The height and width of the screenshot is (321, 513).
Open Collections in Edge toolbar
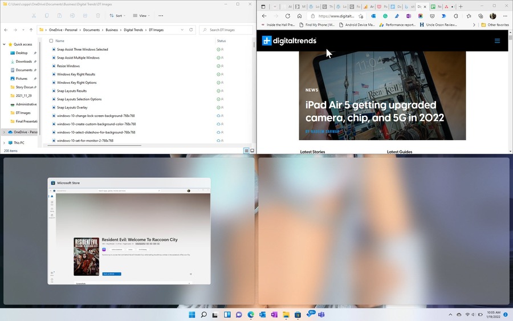tap(481, 16)
